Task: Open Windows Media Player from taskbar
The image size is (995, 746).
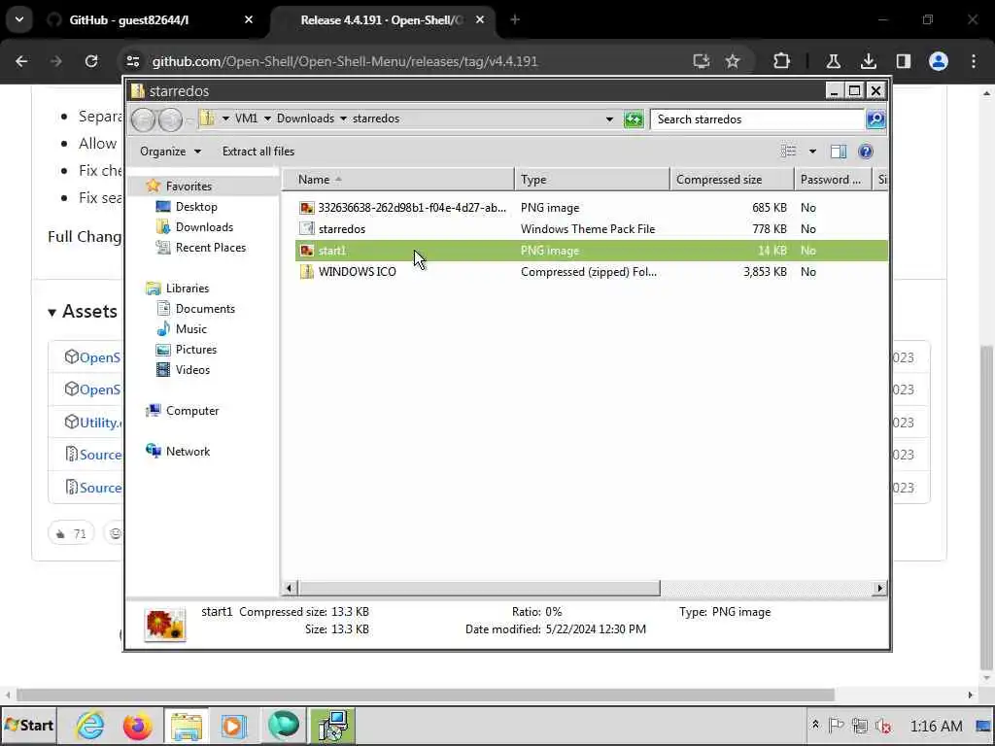Action: click(x=233, y=725)
